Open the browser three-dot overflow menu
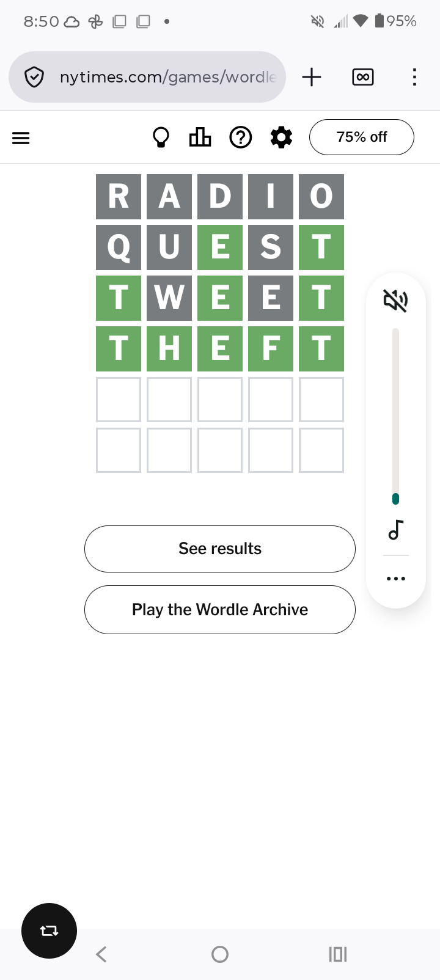This screenshot has width=440, height=980. click(x=414, y=77)
